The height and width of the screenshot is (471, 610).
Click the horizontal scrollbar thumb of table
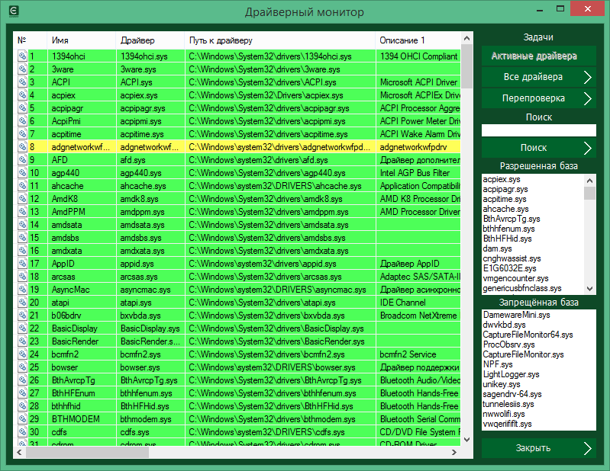pos(87,453)
